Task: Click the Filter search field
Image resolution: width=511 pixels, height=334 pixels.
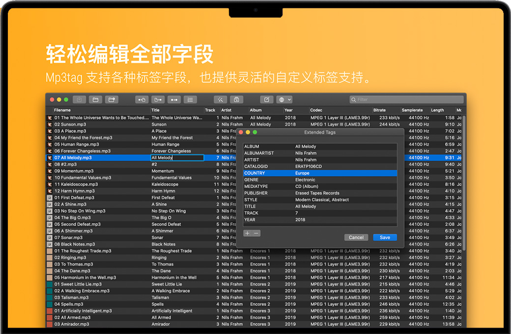Action: [406, 100]
